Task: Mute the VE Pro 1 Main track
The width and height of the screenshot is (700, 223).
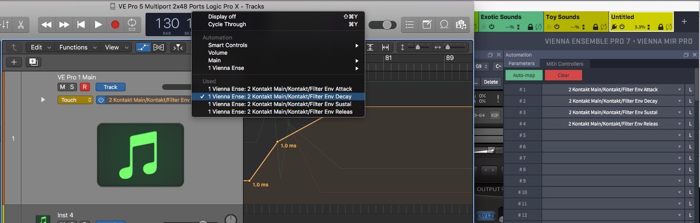Action: [62, 87]
